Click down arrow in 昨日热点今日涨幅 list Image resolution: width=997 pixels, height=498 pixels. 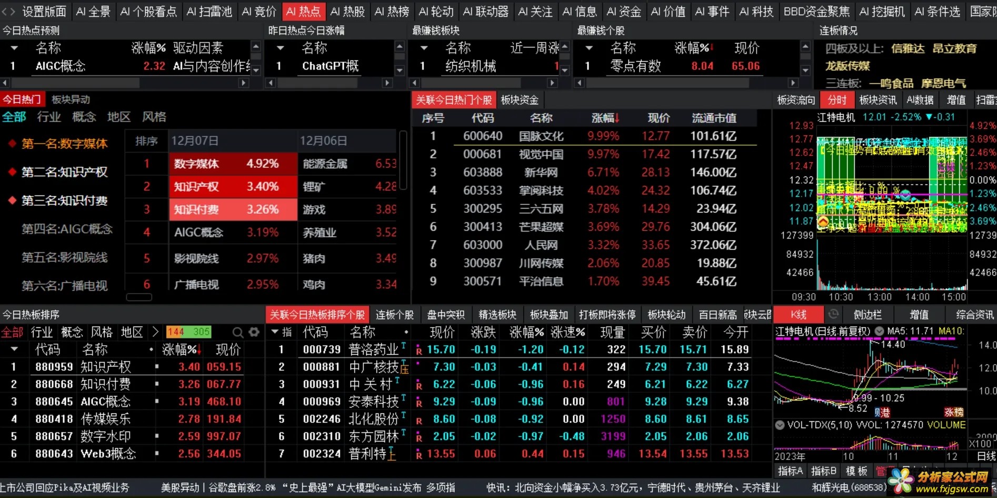pos(400,70)
